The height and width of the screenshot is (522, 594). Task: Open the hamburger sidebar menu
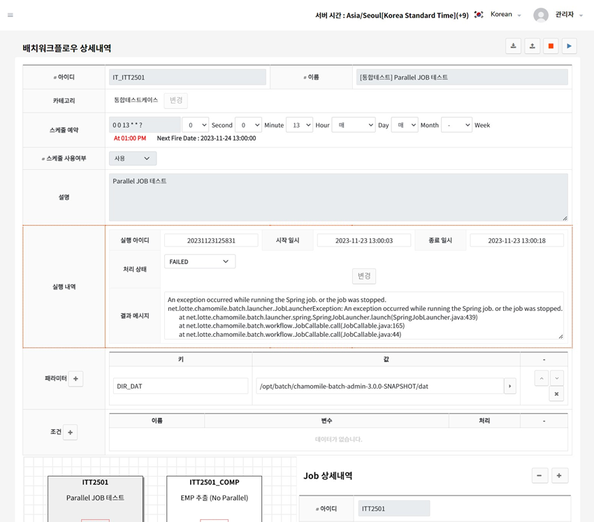[10, 15]
